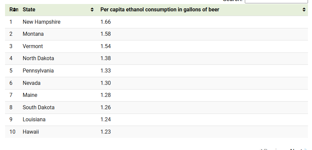This screenshot has width=312, height=150.
Task: Go to the Next page of results
Action: point(296,149)
